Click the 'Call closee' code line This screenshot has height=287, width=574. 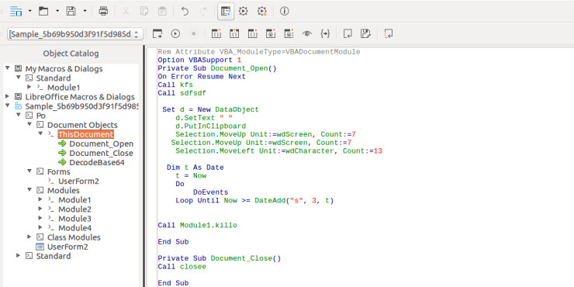182,267
